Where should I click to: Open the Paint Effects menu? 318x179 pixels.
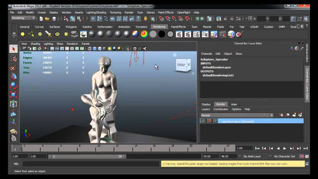166,12
